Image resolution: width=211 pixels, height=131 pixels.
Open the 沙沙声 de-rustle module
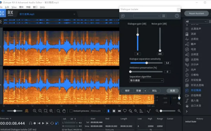(192, 64)
